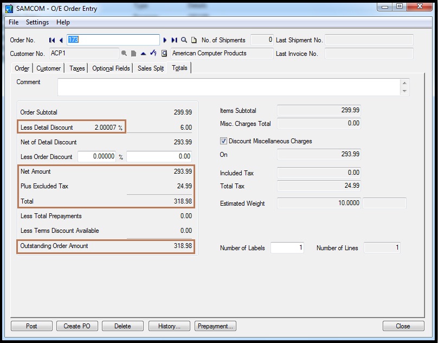The width and height of the screenshot is (438, 343).
Task: Click the Create PO button
Action: (77, 326)
